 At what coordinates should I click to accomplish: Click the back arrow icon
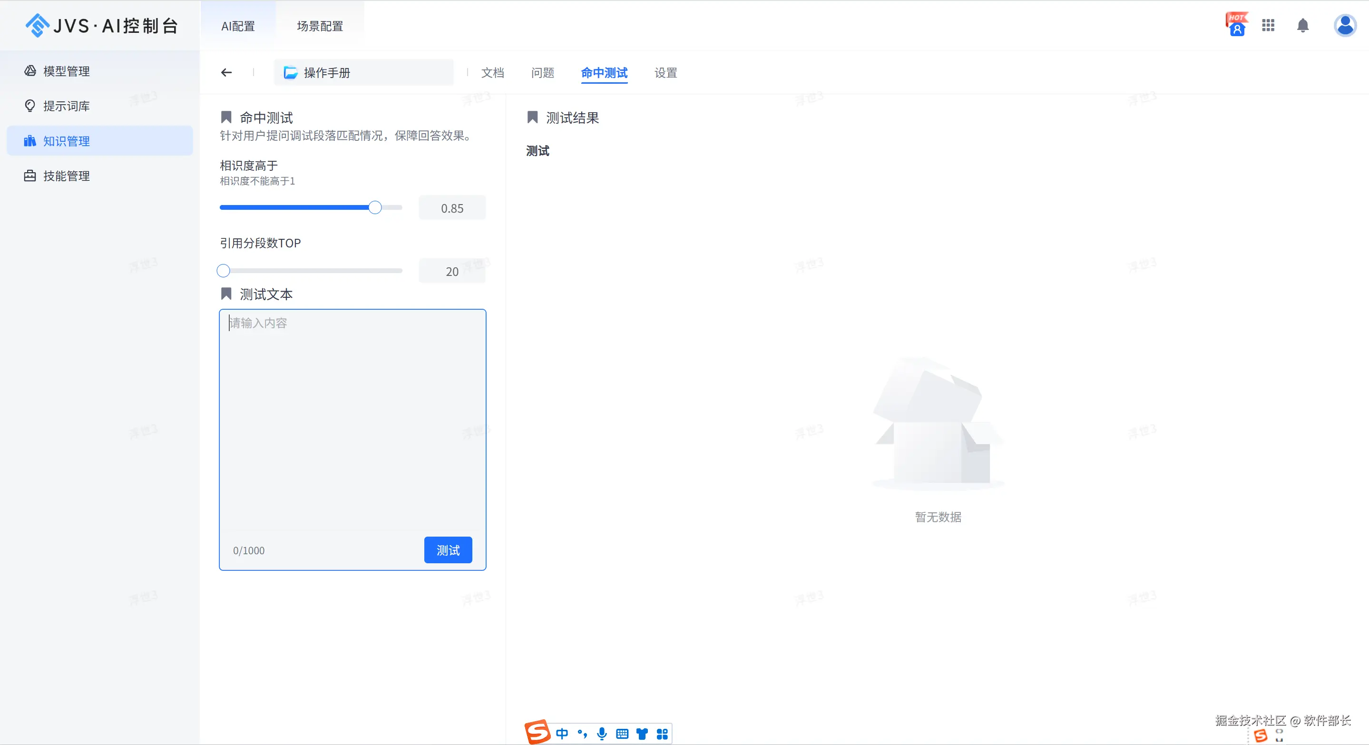[x=226, y=72]
